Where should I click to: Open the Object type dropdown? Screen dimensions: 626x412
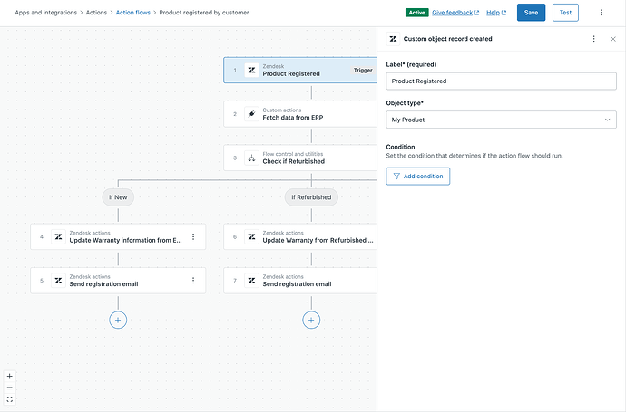coord(501,120)
